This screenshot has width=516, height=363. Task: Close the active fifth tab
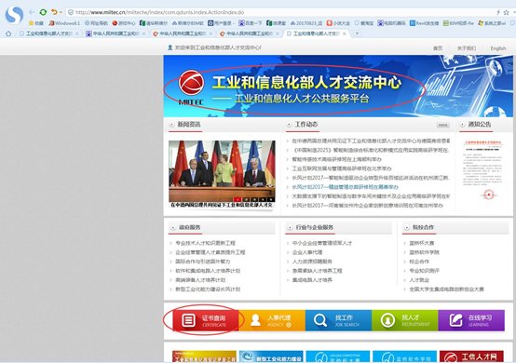point(345,34)
